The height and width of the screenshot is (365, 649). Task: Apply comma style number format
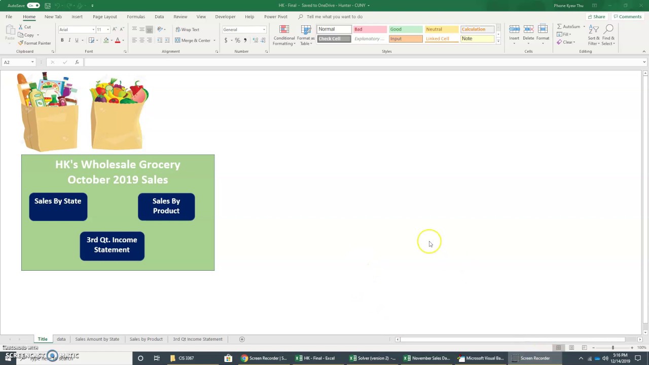pyautogui.click(x=245, y=40)
